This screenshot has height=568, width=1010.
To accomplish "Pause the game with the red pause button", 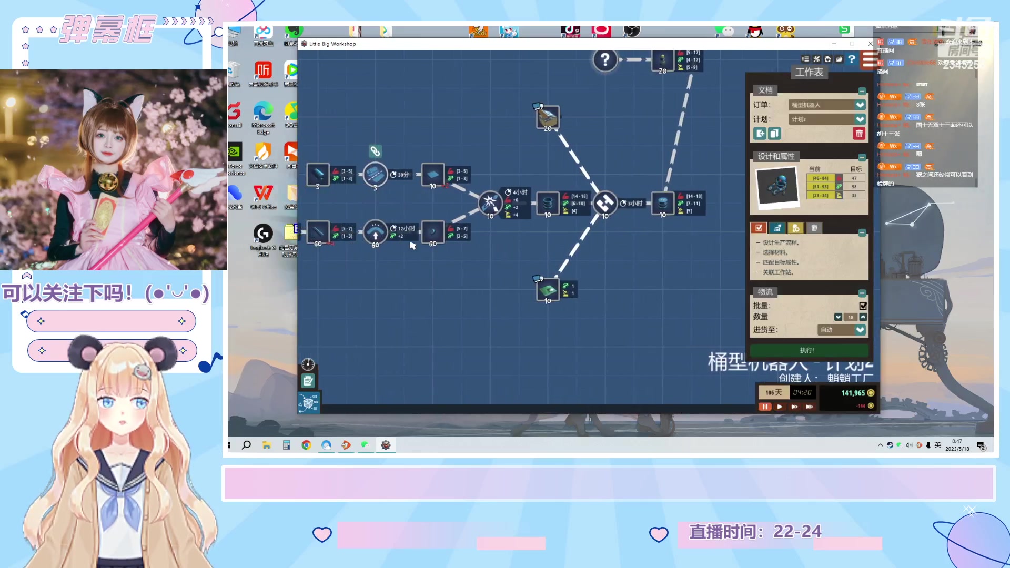I will pyautogui.click(x=765, y=407).
